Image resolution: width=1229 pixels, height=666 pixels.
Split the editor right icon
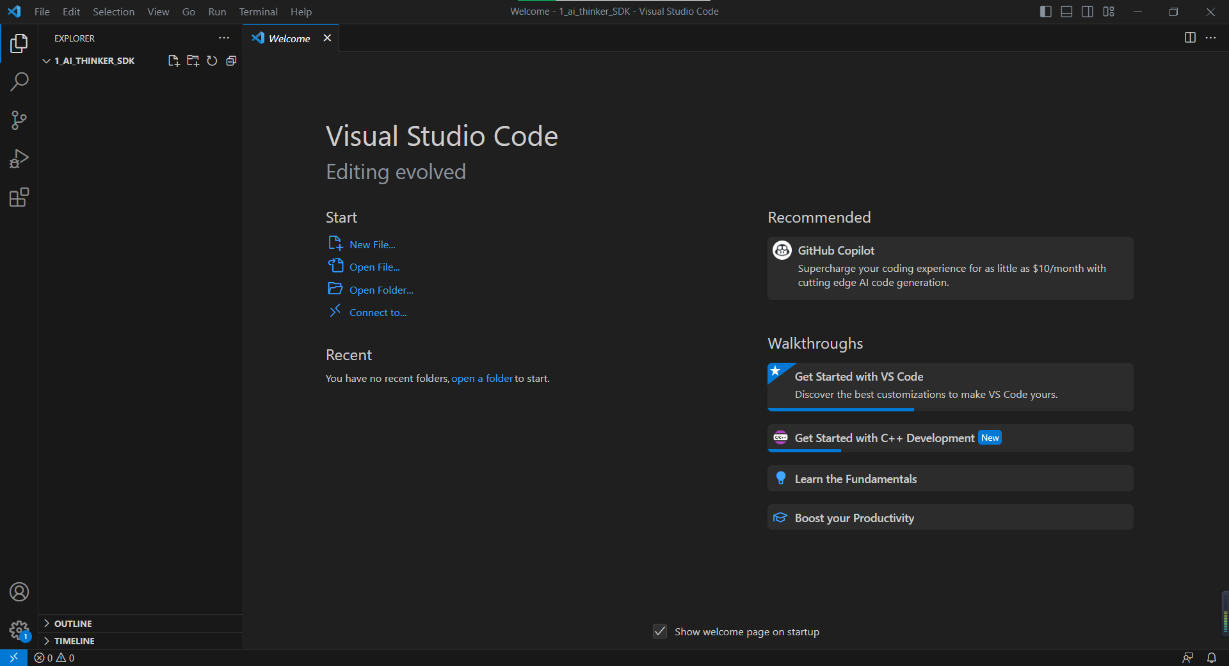(x=1190, y=38)
